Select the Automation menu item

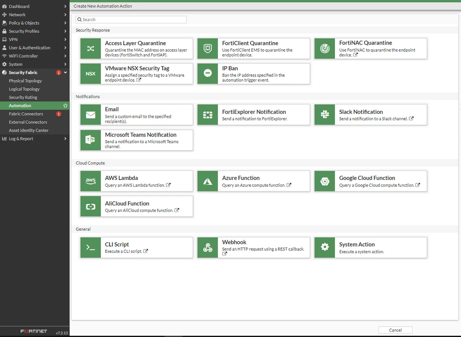(35, 106)
